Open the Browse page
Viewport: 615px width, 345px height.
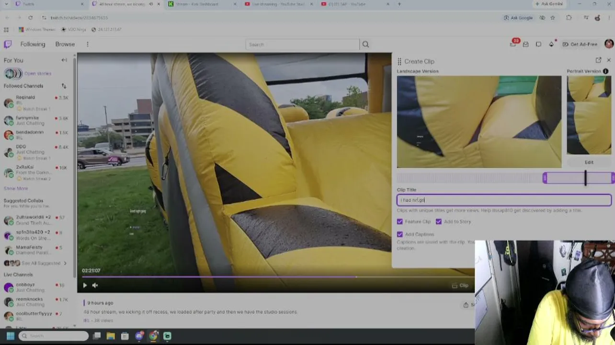[65, 44]
